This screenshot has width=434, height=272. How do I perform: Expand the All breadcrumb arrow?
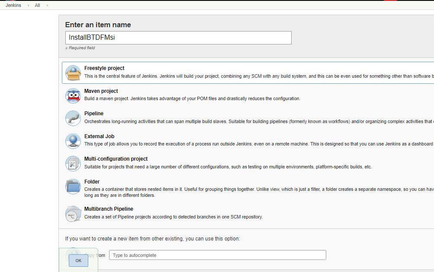[47, 5]
